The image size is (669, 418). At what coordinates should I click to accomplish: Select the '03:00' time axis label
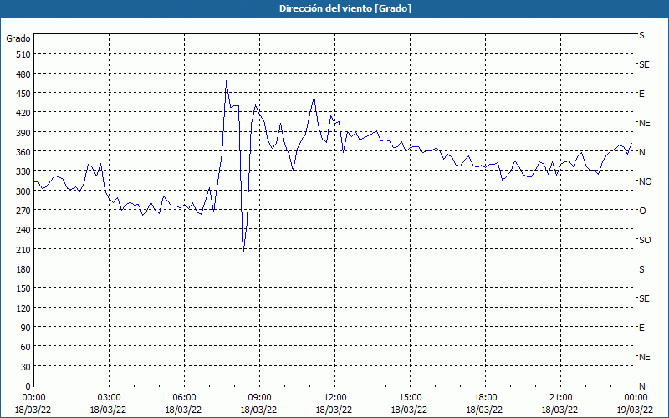tap(109, 398)
